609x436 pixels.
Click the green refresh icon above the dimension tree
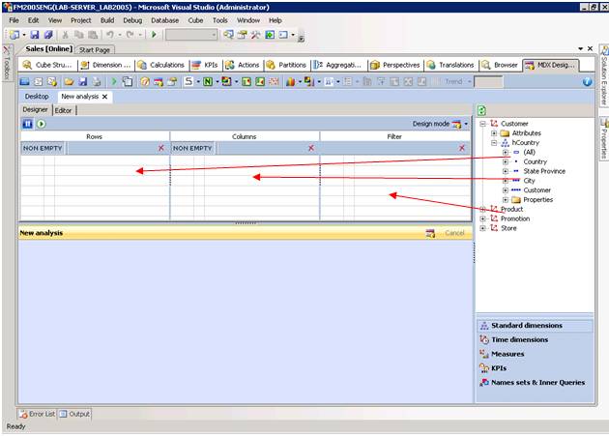(481, 110)
